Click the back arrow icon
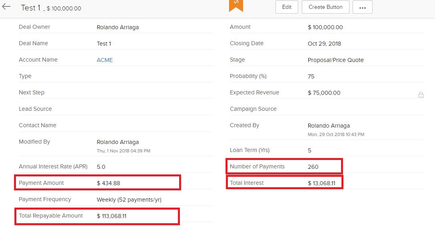This screenshot has height=226, width=435. tap(6, 7)
